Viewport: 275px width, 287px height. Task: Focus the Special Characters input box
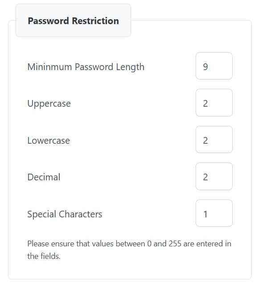tap(214, 213)
